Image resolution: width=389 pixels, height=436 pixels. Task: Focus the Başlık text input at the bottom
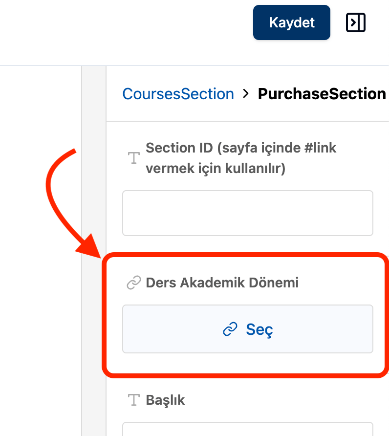247,430
